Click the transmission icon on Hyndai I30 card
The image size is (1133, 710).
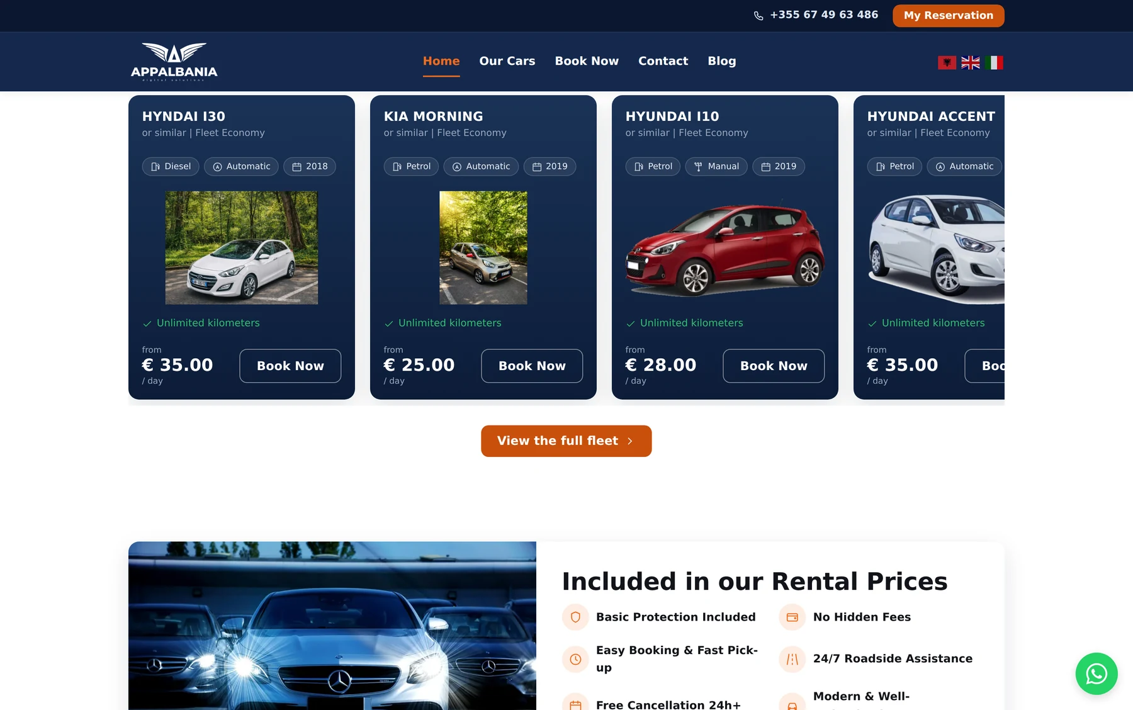click(217, 167)
